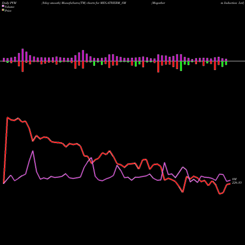Select the Volume legend label
Image resolution: width=245 pixels, height=245 pixels.
click(9, 7)
